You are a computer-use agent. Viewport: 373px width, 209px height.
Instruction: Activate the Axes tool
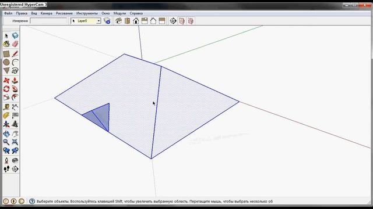pyautogui.click(x=6, y=124)
